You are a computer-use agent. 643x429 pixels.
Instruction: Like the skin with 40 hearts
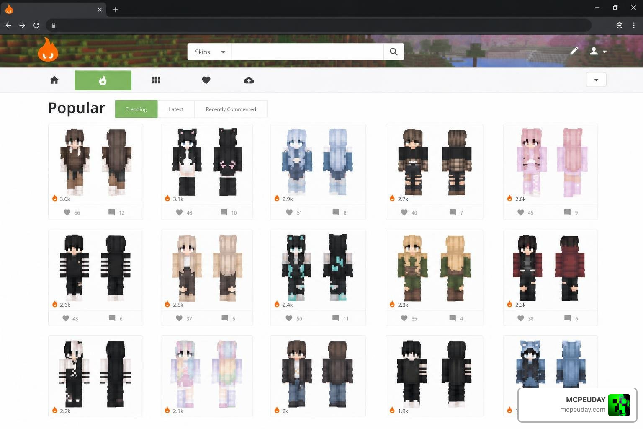click(x=404, y=212)
